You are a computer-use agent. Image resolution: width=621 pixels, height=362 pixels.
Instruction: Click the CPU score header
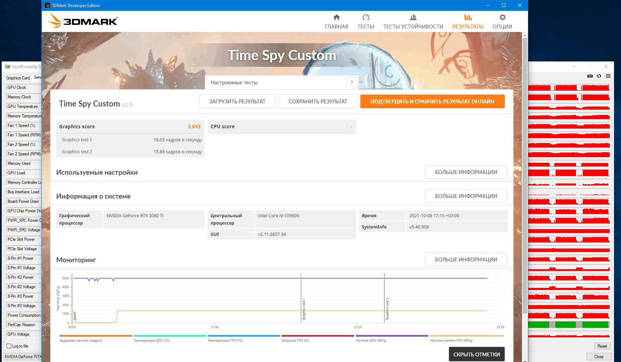click(282, 127)
